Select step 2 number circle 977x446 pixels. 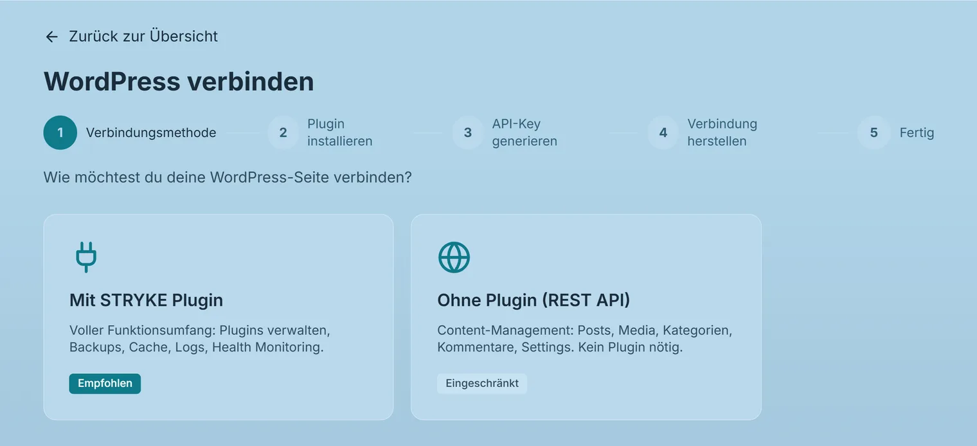pyautogui.click(x=283, y=133)
